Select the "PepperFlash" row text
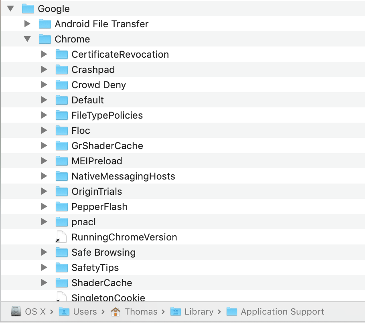Viewport: 365px width, 323px height. click(99, 207)
